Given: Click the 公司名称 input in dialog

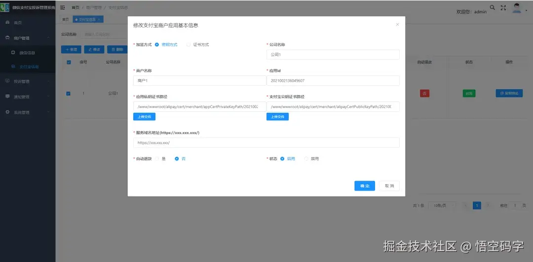Looking at the screenshot, I should click(x=333, y=54).
